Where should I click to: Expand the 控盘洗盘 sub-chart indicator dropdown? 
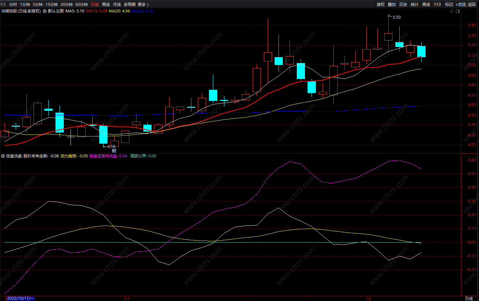coord(3,156)
